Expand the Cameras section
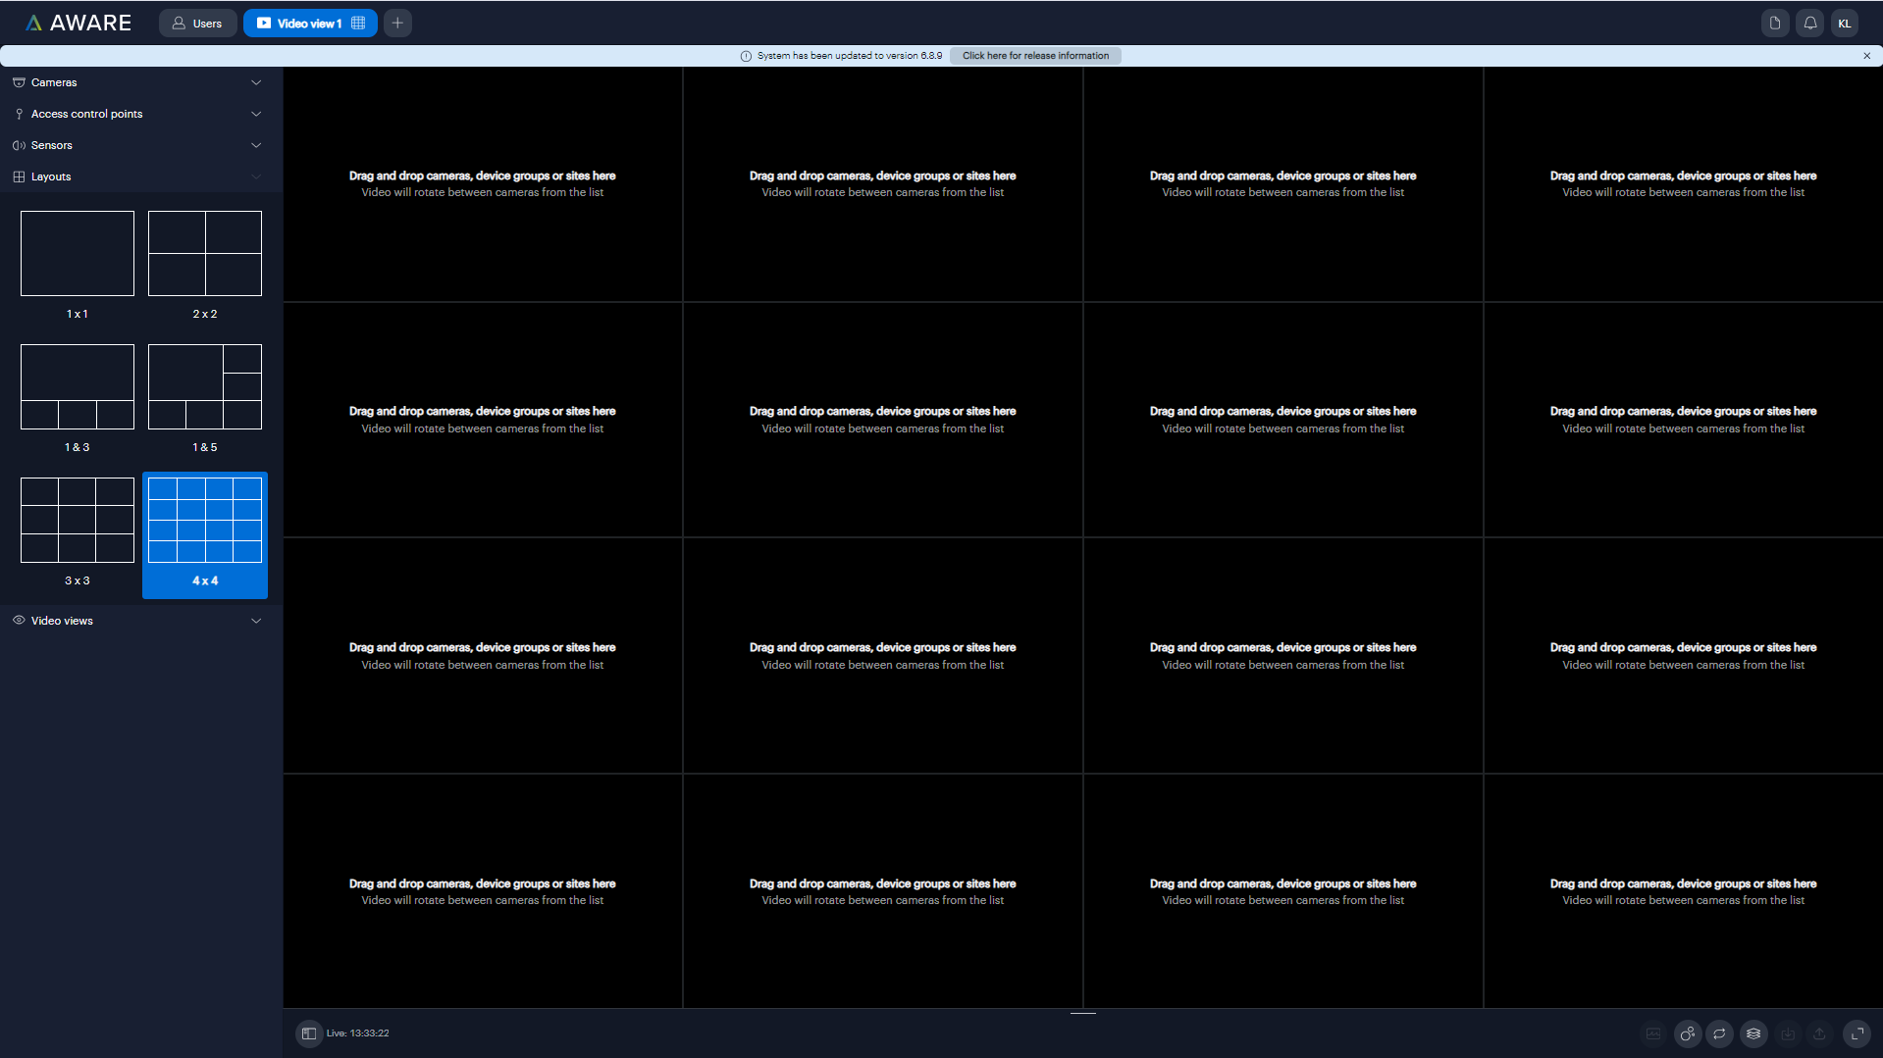1883x1058 pixels. tap(137, 82)
